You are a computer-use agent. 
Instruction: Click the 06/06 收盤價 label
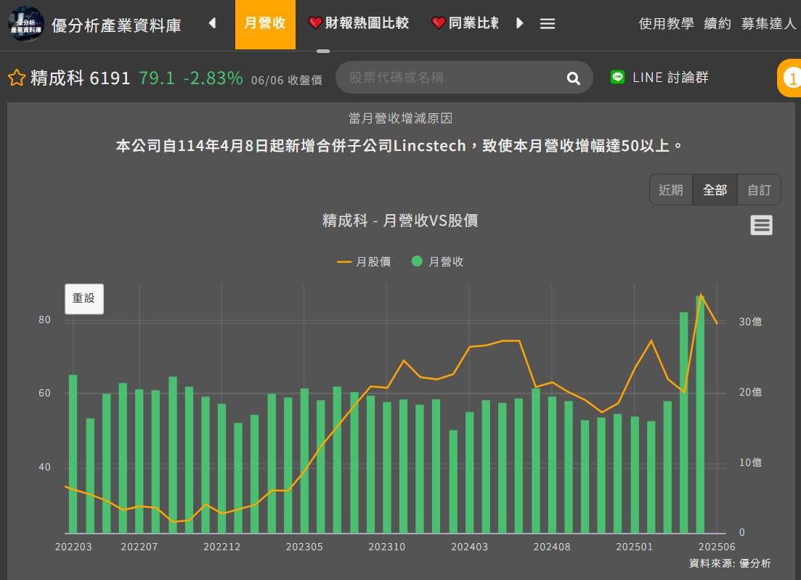point(287,80)
